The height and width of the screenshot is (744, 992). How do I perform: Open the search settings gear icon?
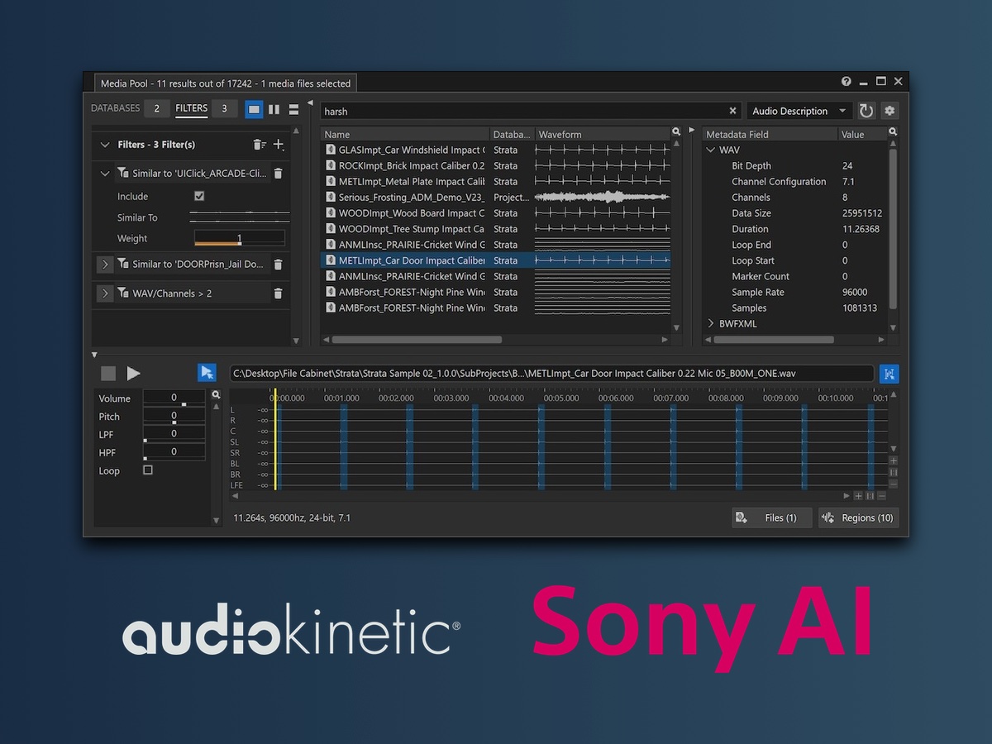[x=889, y=110]
